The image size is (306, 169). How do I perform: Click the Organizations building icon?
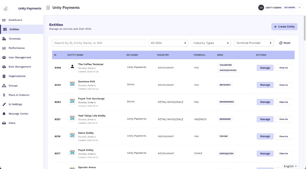pyautogui.click(x=4, y=76)
